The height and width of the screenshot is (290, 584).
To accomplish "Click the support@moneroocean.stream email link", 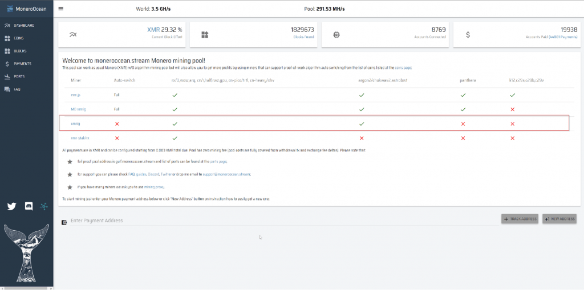I will coord(226,174).
